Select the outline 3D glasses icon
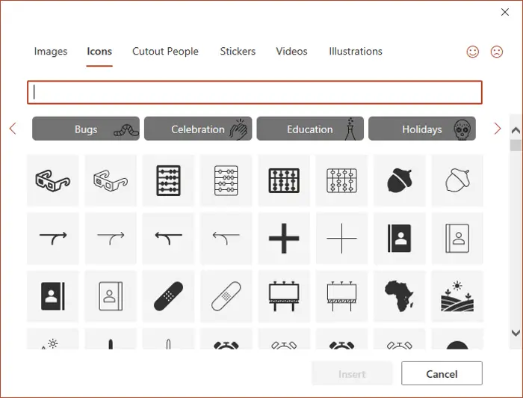Screen dimensions: 523x398 coord(111,180)
